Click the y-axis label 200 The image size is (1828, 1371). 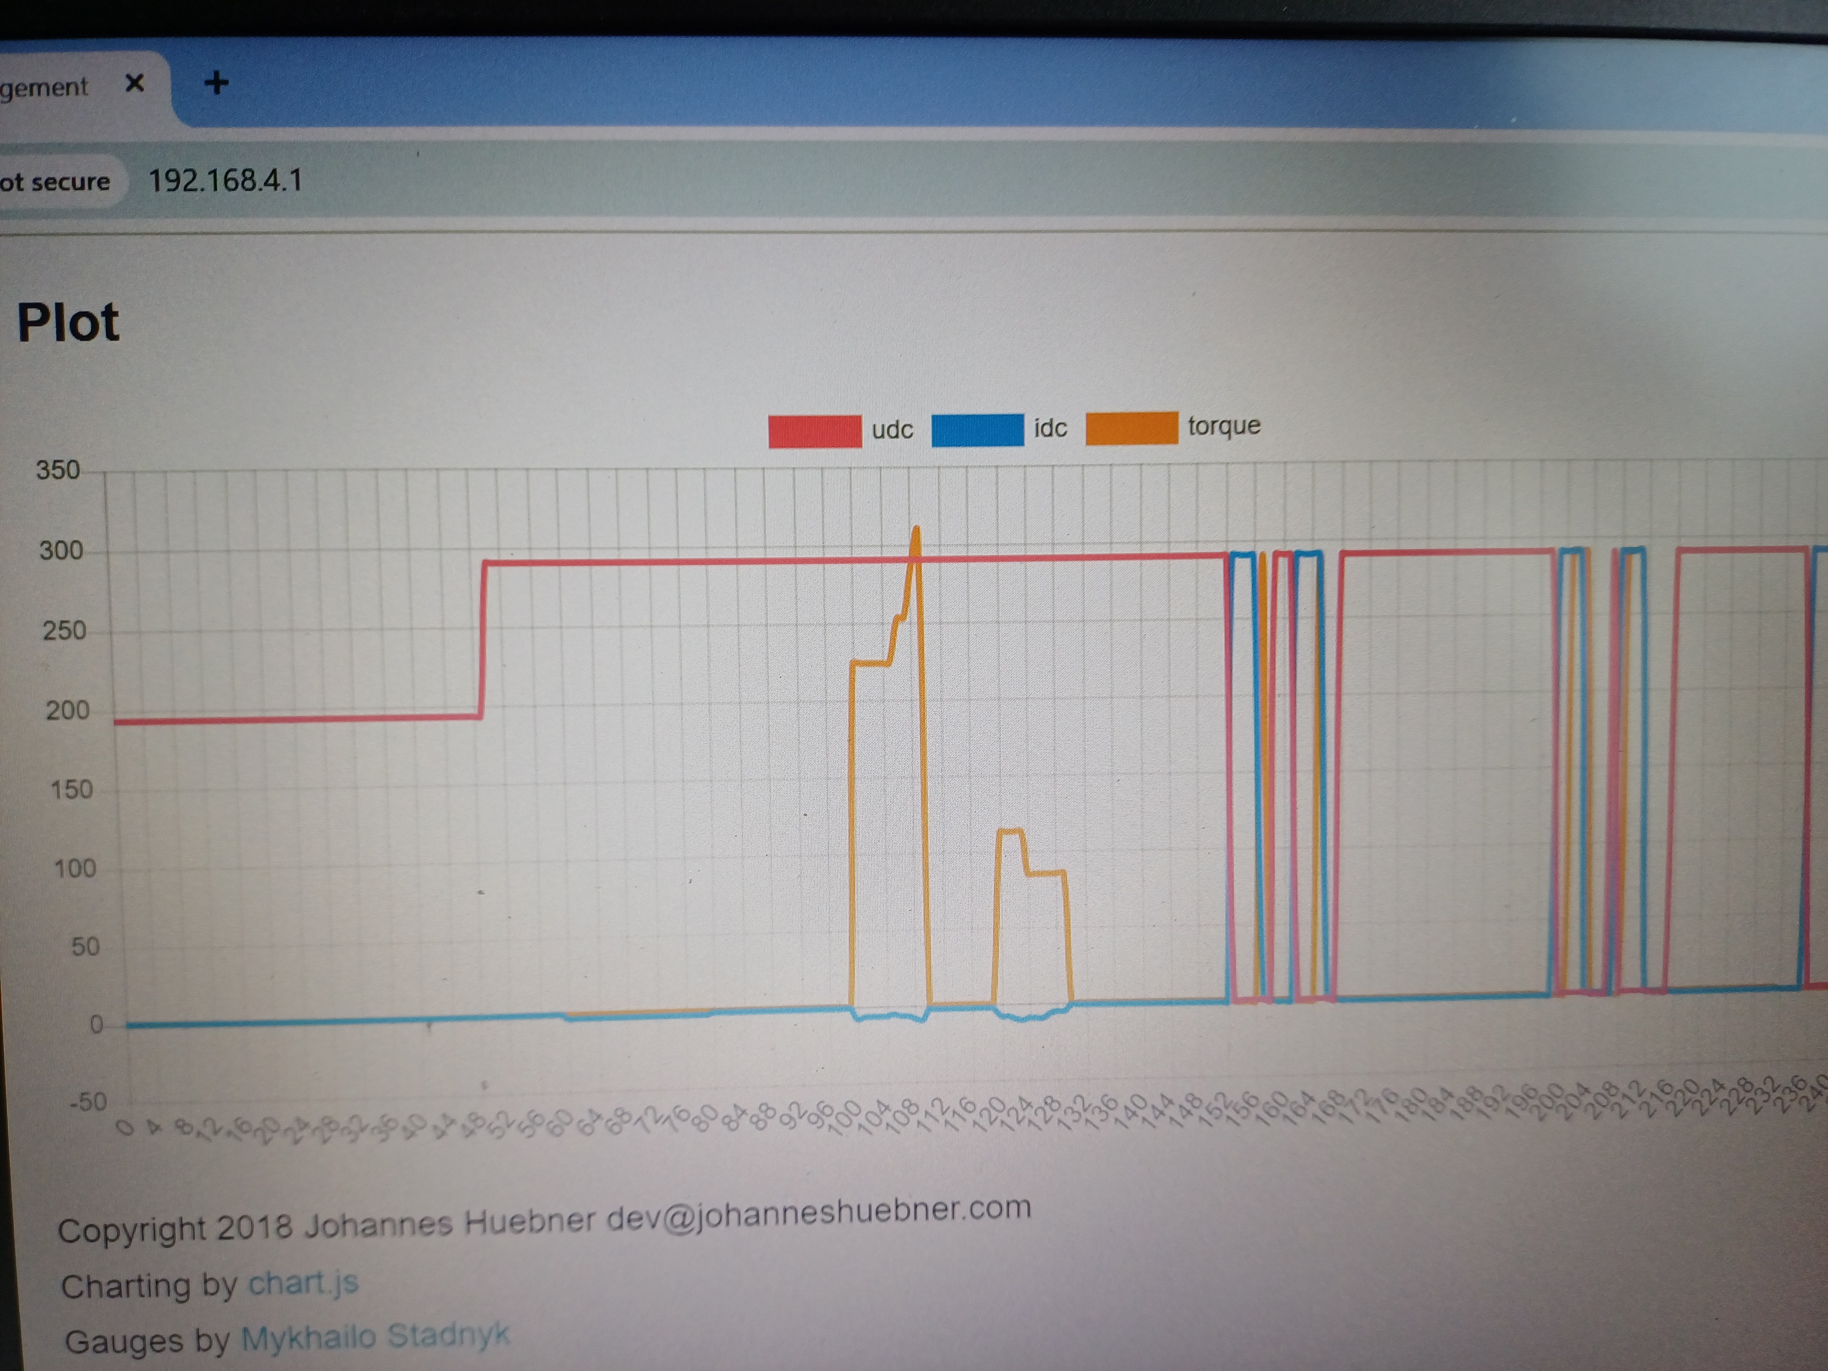coord(68,711)
